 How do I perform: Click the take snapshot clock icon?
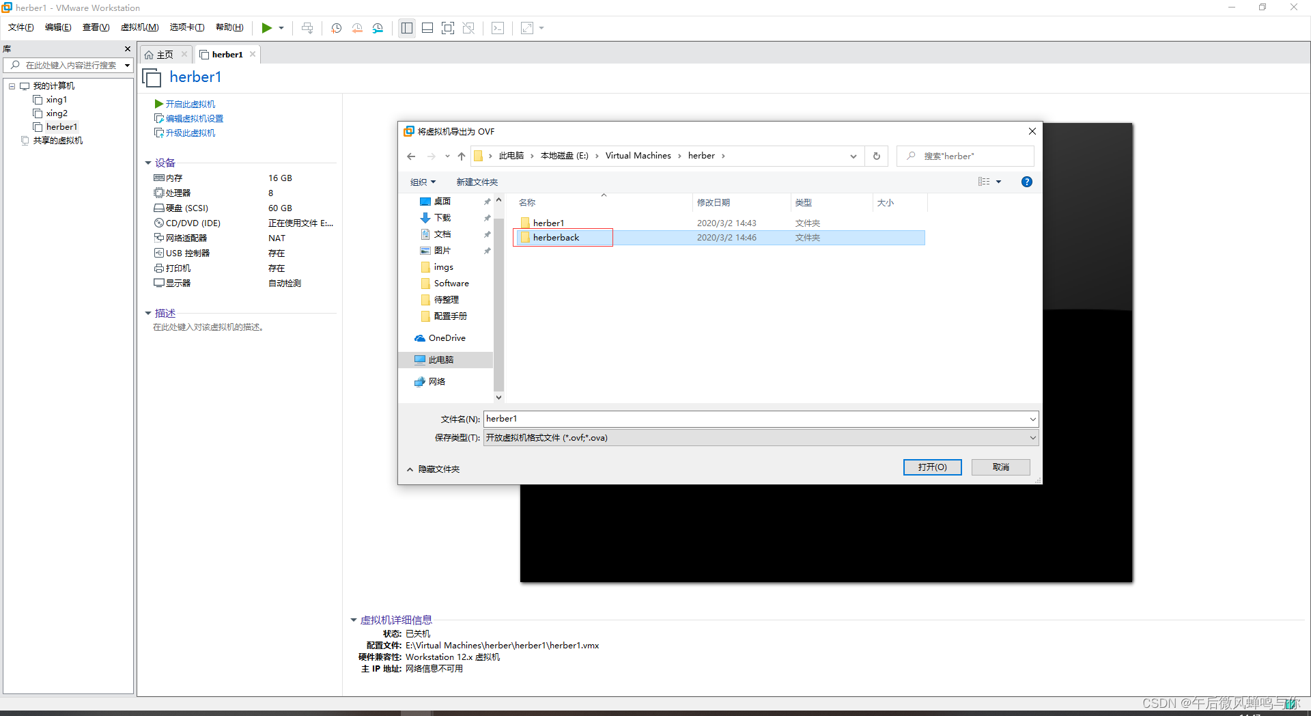(336, 28)
